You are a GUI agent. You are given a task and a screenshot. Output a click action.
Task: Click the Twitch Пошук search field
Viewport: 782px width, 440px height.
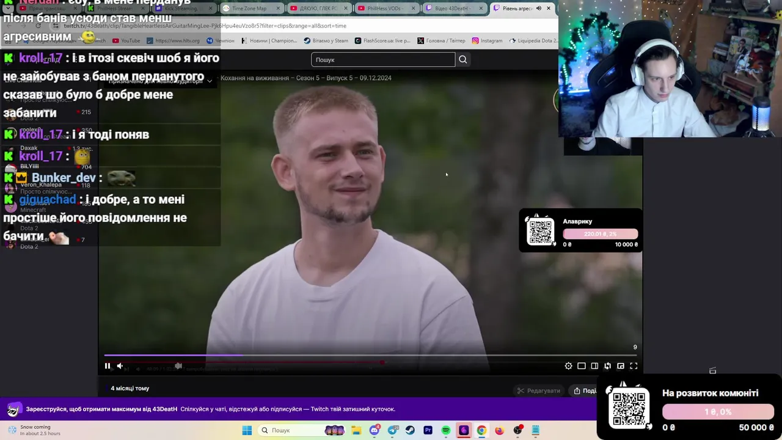click(x=383, y=59)
